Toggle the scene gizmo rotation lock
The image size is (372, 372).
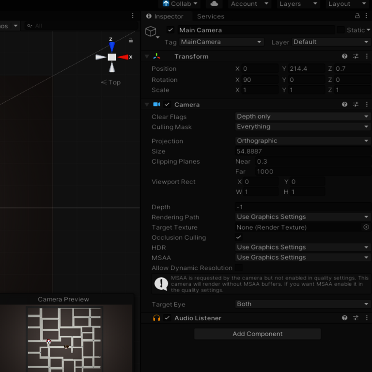tap(131, 40)
